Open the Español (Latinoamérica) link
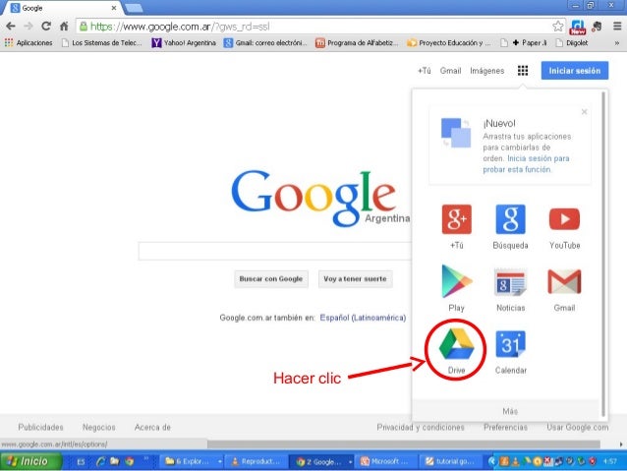 point(363,318)
